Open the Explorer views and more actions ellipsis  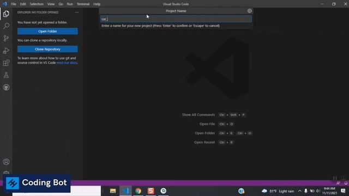77,13
